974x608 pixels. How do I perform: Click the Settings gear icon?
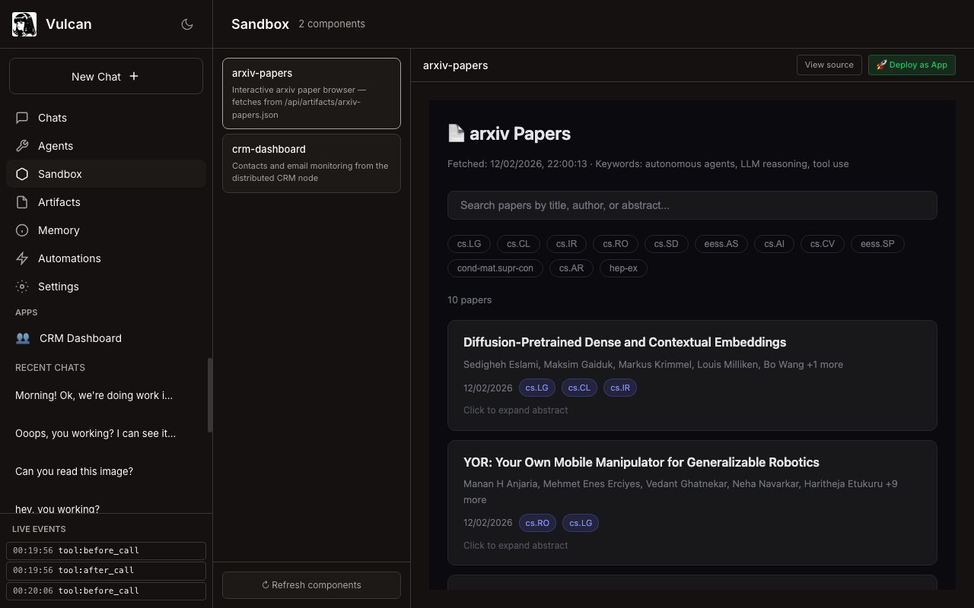(x=22, y=287)
